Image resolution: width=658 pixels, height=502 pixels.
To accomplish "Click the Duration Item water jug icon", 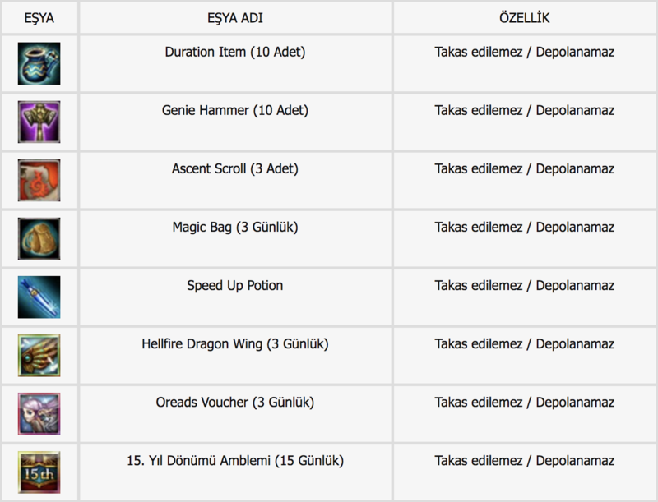I will tap(39, 63).
